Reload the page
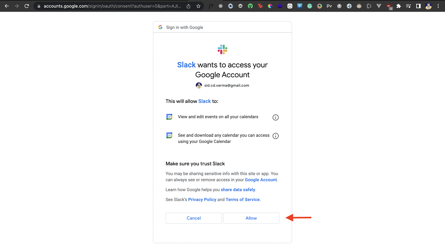This screenshot has height=246, width=445. tap(27, 6)
